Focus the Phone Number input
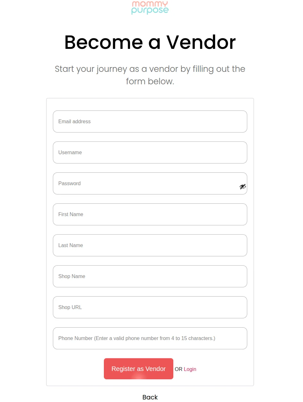This screenshot has height=402, width=303. click(150, 338)
